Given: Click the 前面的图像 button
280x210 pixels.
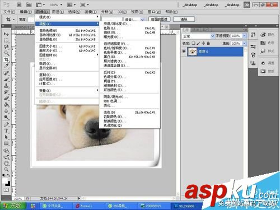Looking at the screenshot, I should pyautogui.click(x=159, y=19).
